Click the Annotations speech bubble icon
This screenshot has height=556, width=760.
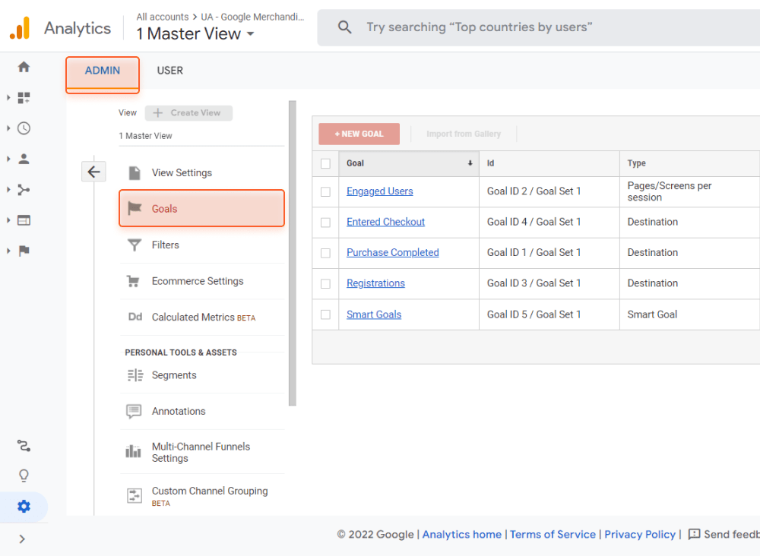(134, 411)
